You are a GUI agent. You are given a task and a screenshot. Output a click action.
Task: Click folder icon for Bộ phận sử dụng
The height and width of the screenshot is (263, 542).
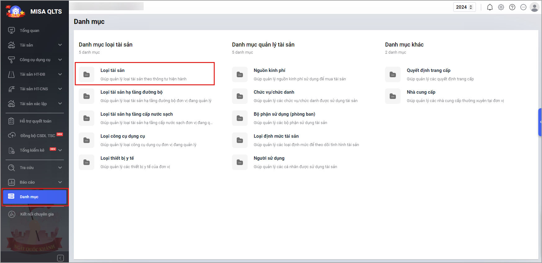[240, 118]
